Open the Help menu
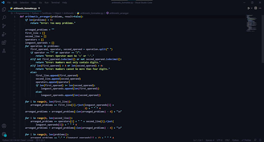 (x=64, y=3)
